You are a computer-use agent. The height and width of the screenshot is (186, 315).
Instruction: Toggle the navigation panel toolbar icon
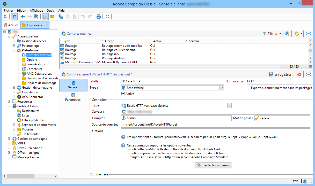(14, 17)
